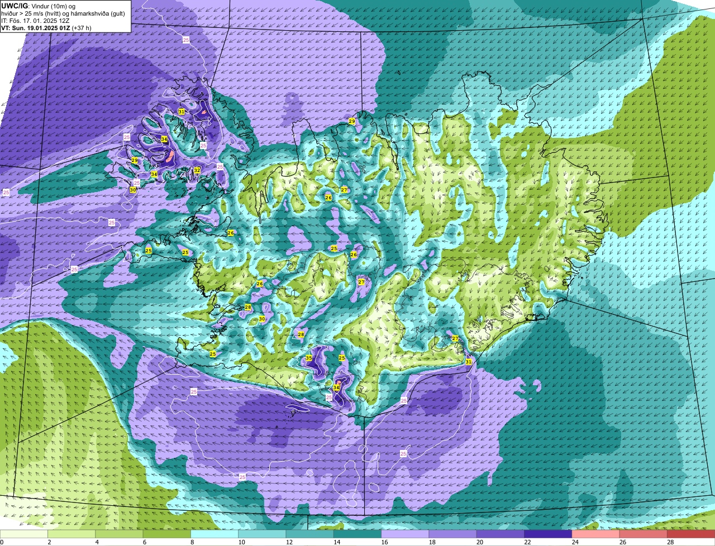The height and width of the screenshot is (546, 715).
Task: Click the red above-28 m/s legend swatch
Action: pyautogui.click(x=691, y=534)
